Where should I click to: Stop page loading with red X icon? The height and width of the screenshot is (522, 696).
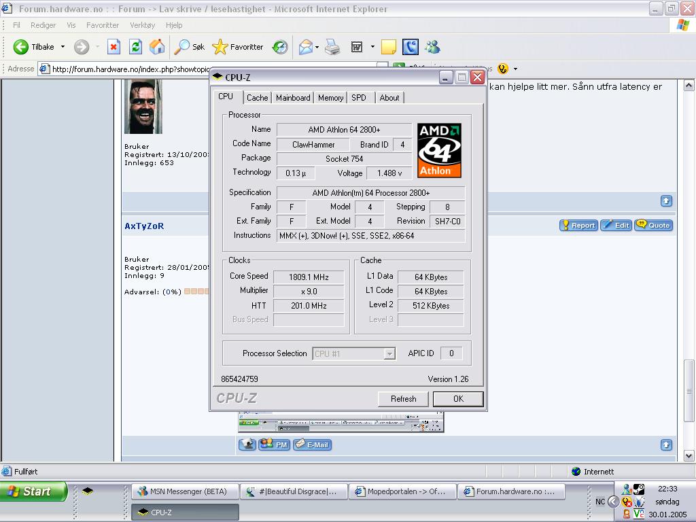114,47
